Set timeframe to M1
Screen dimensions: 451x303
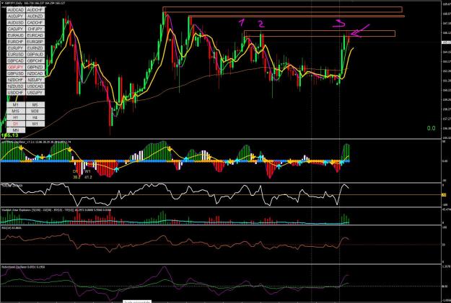pos(16,105)
